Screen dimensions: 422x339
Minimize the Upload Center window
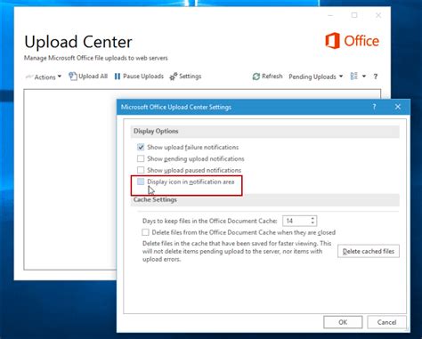click(x=330, y=15)
